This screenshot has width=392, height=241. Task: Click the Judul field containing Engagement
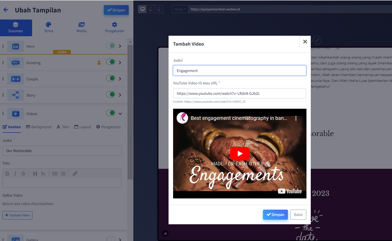tap(240, 70)
